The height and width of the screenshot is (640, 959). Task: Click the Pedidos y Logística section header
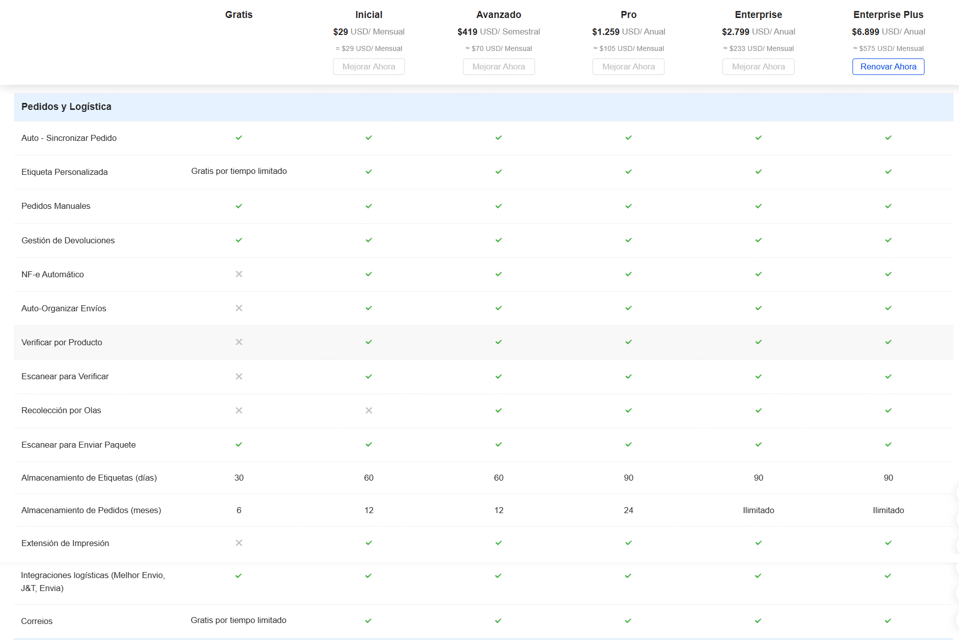[66, 106]
